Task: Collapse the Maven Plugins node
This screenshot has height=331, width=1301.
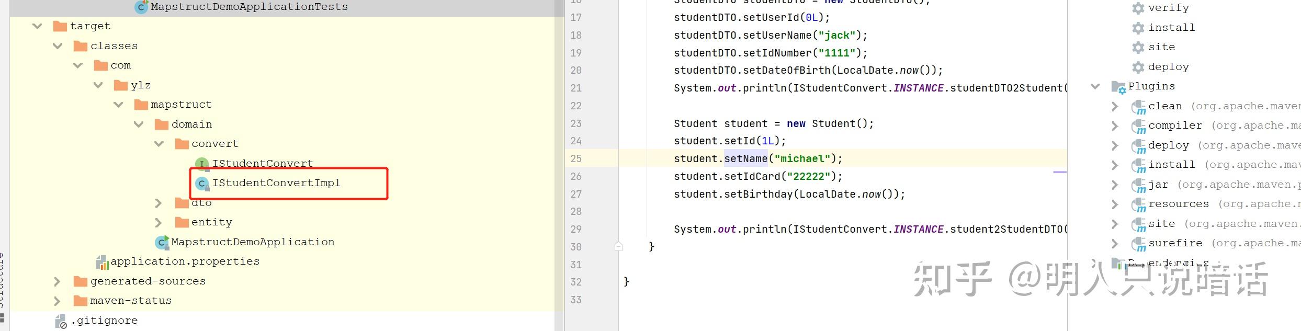Action: 1095,86
